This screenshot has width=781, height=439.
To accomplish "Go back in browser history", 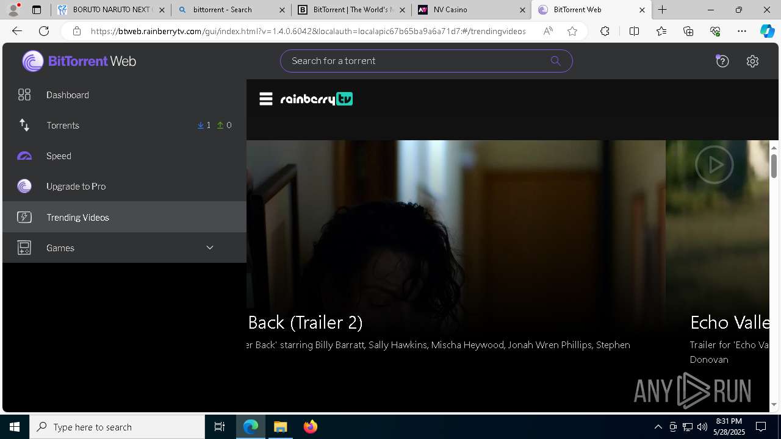I will 17,31.
